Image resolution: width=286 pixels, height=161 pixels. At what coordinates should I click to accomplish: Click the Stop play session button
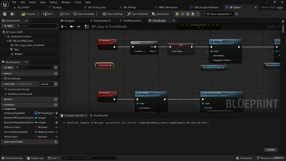(x=188, y=14)
